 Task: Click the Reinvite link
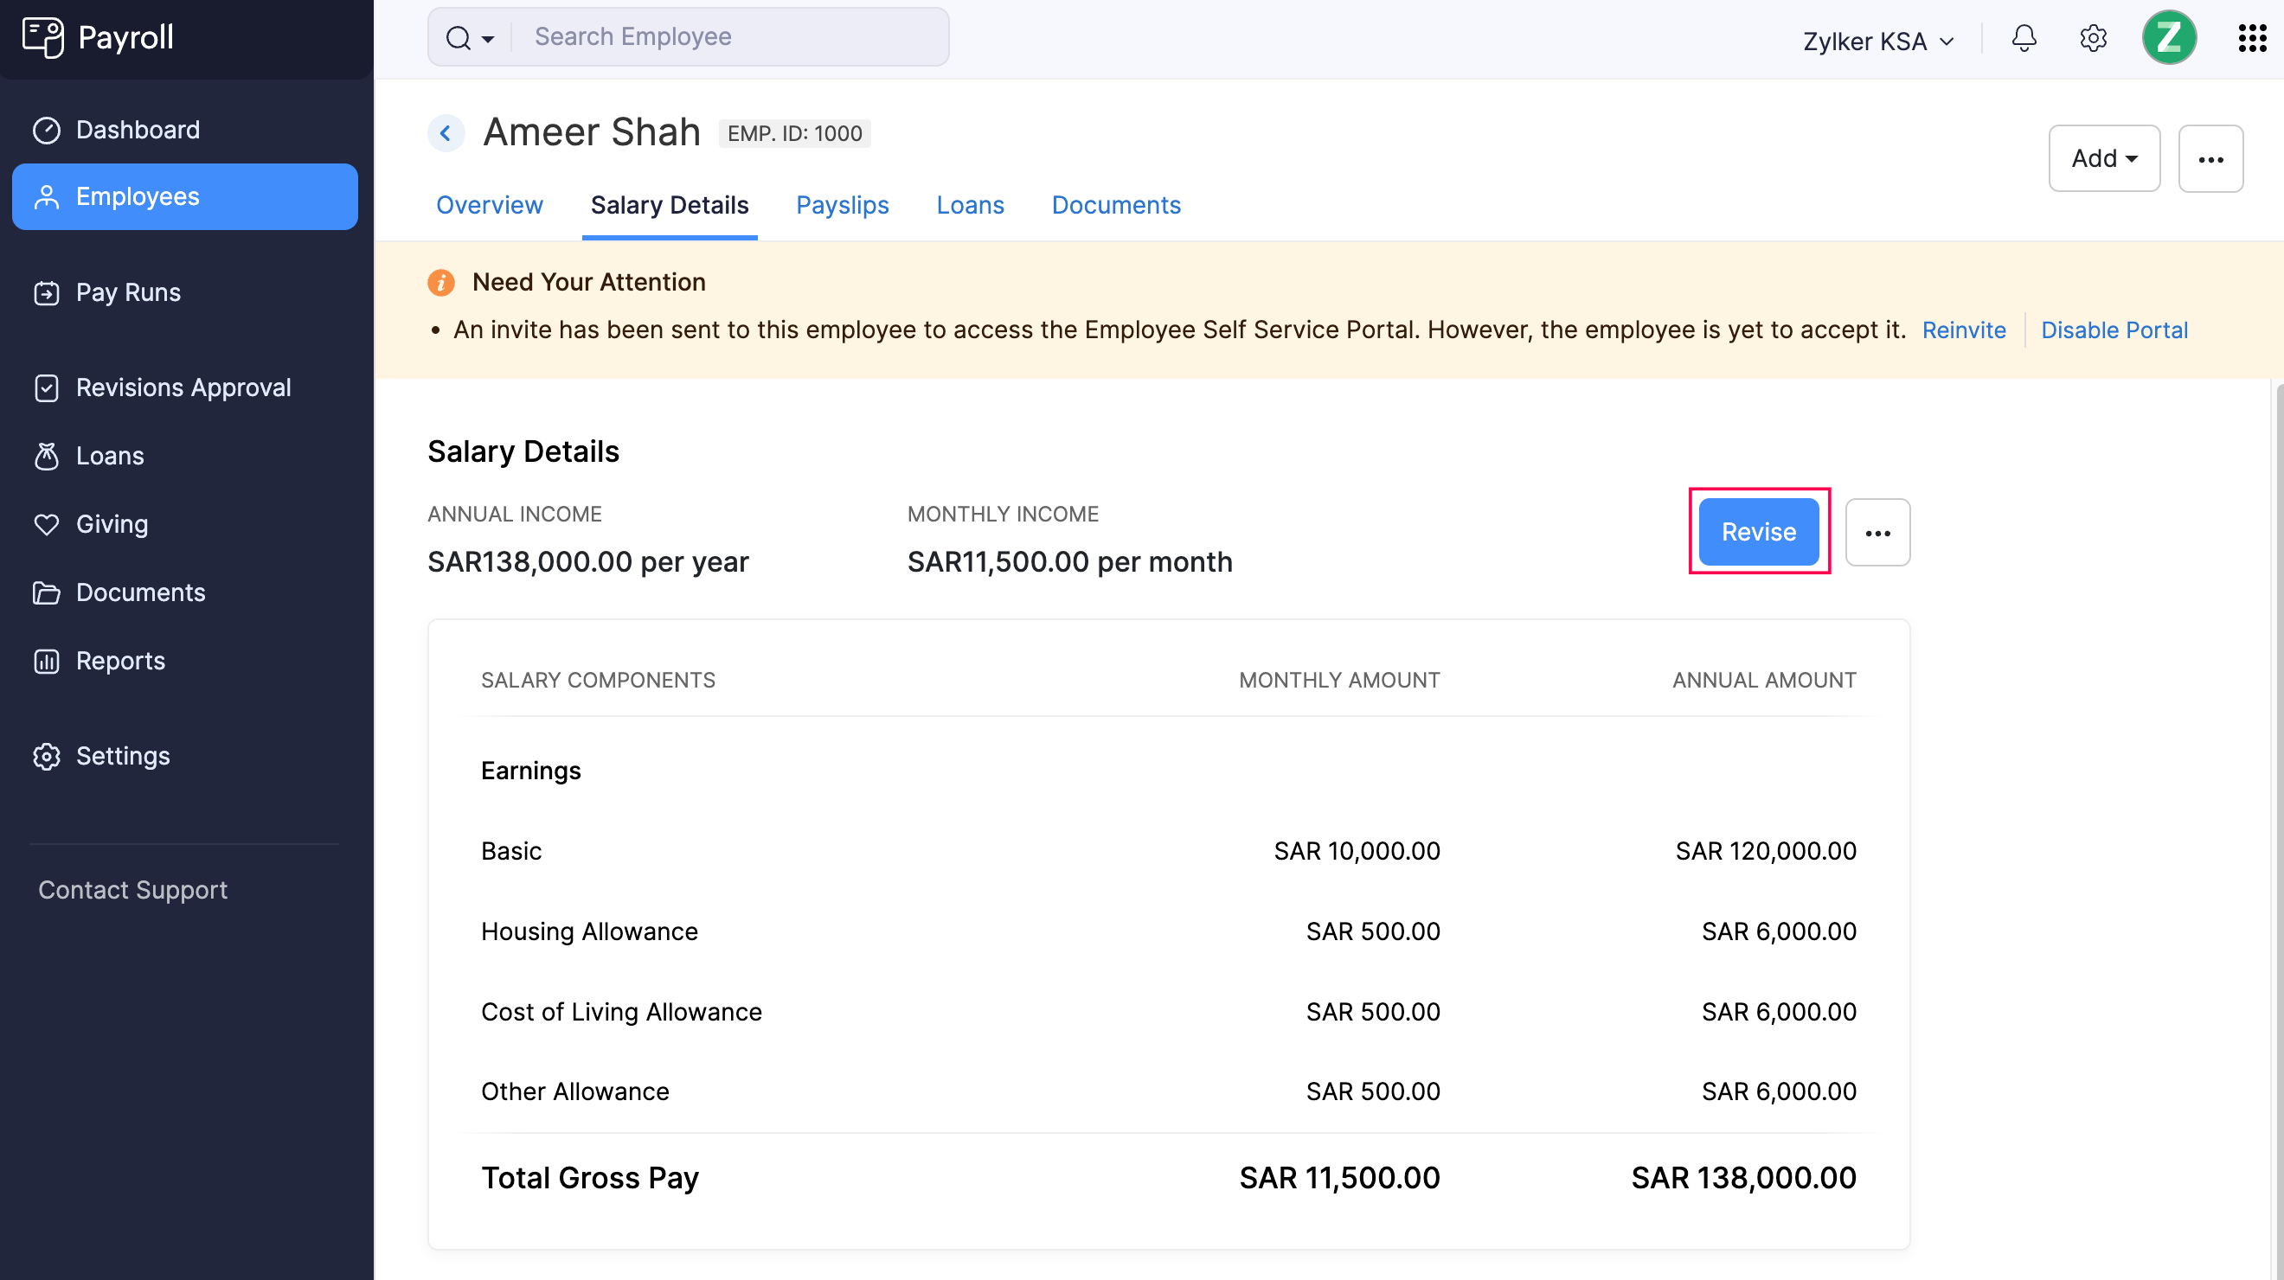pos(1963,329)
